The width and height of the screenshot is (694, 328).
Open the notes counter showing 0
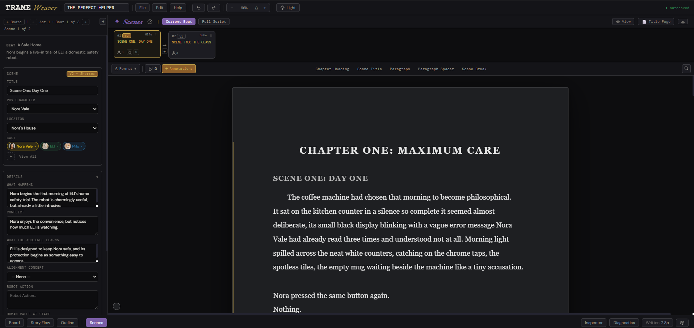(153, 69)
